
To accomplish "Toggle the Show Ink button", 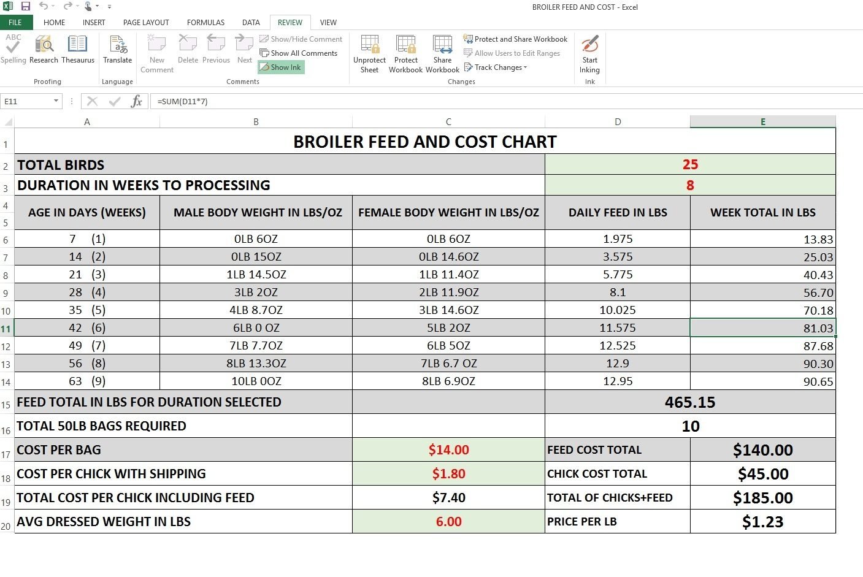I will 281,67.
